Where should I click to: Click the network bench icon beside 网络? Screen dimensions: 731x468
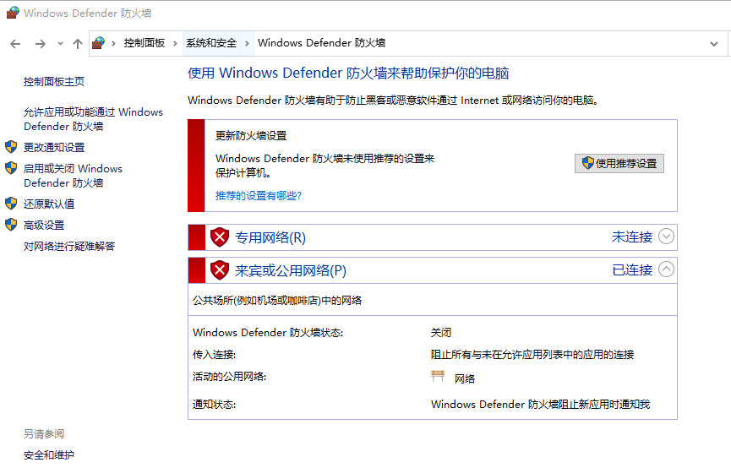[438, 376]
